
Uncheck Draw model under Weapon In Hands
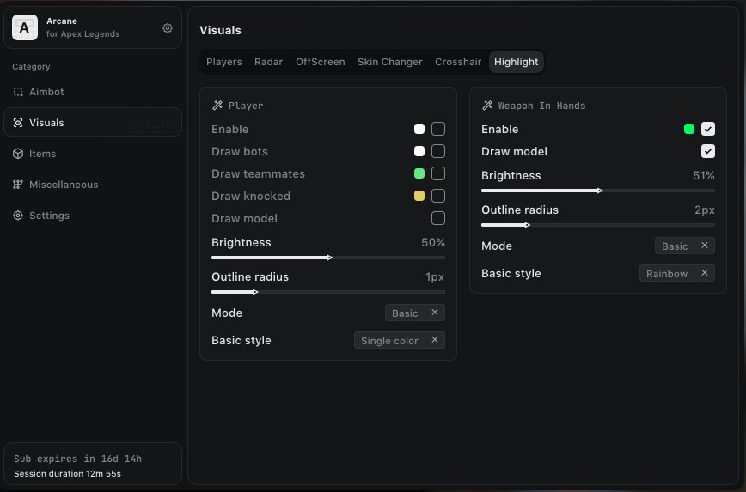(708, 151)
